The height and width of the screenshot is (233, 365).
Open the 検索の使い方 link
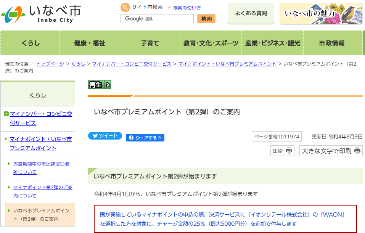coord(187,8)
